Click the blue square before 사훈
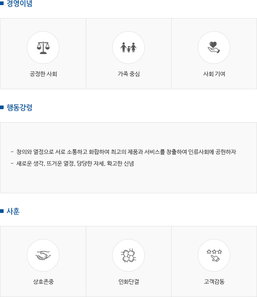Viewport: 257px width, 297px height. point(2,211)
